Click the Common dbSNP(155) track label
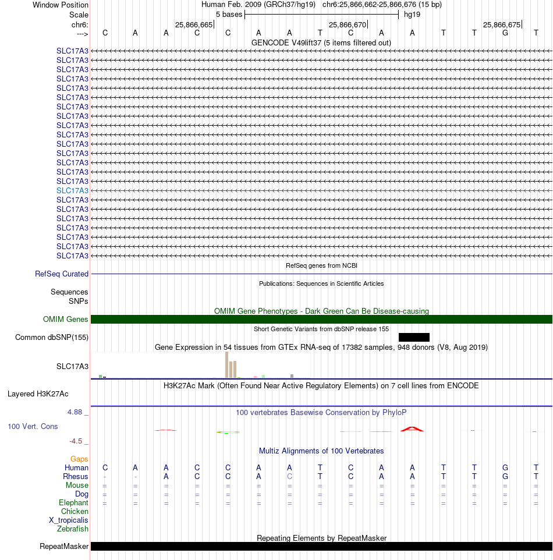 52,338
